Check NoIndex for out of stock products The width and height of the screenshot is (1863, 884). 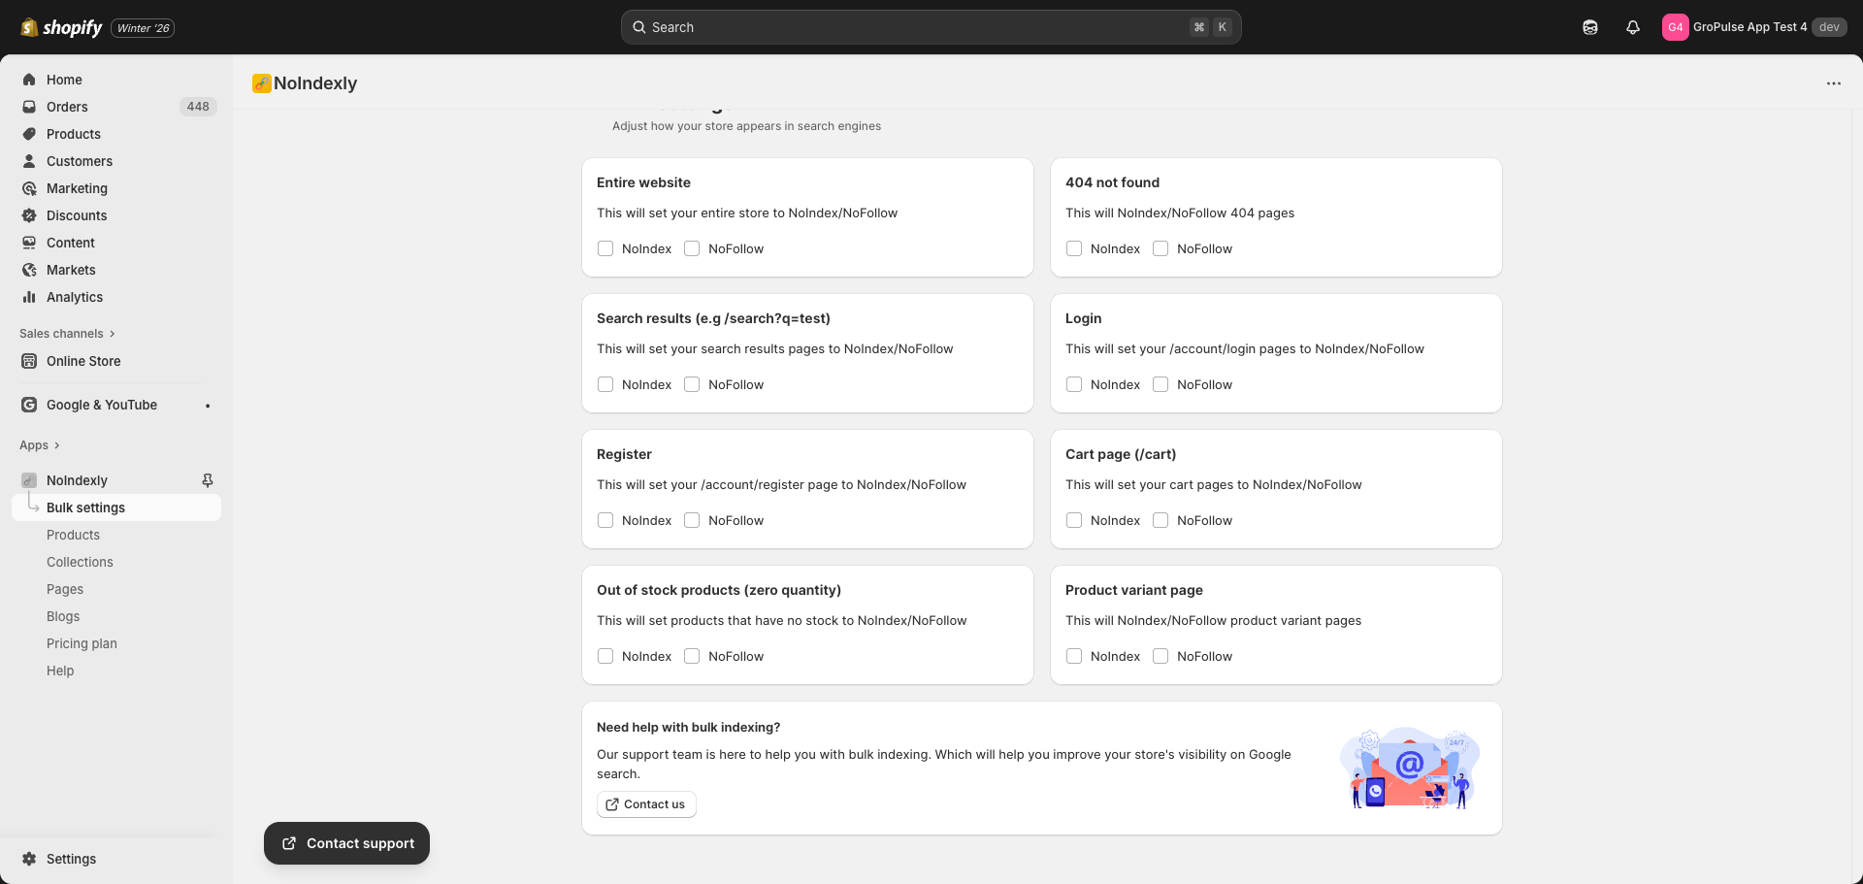click(x=605, y=656)
